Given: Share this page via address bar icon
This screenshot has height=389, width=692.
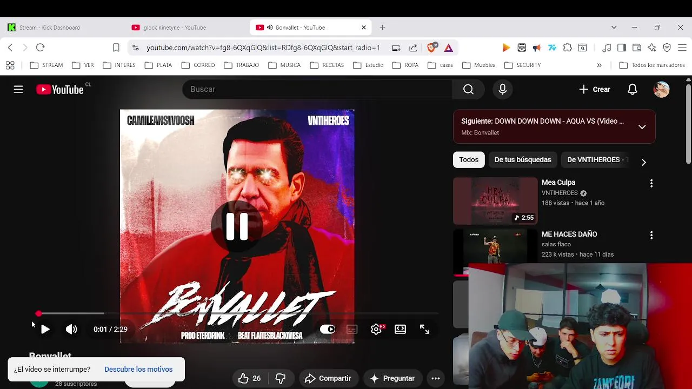Looking at the screenshot, I should (x=413, y=48).
